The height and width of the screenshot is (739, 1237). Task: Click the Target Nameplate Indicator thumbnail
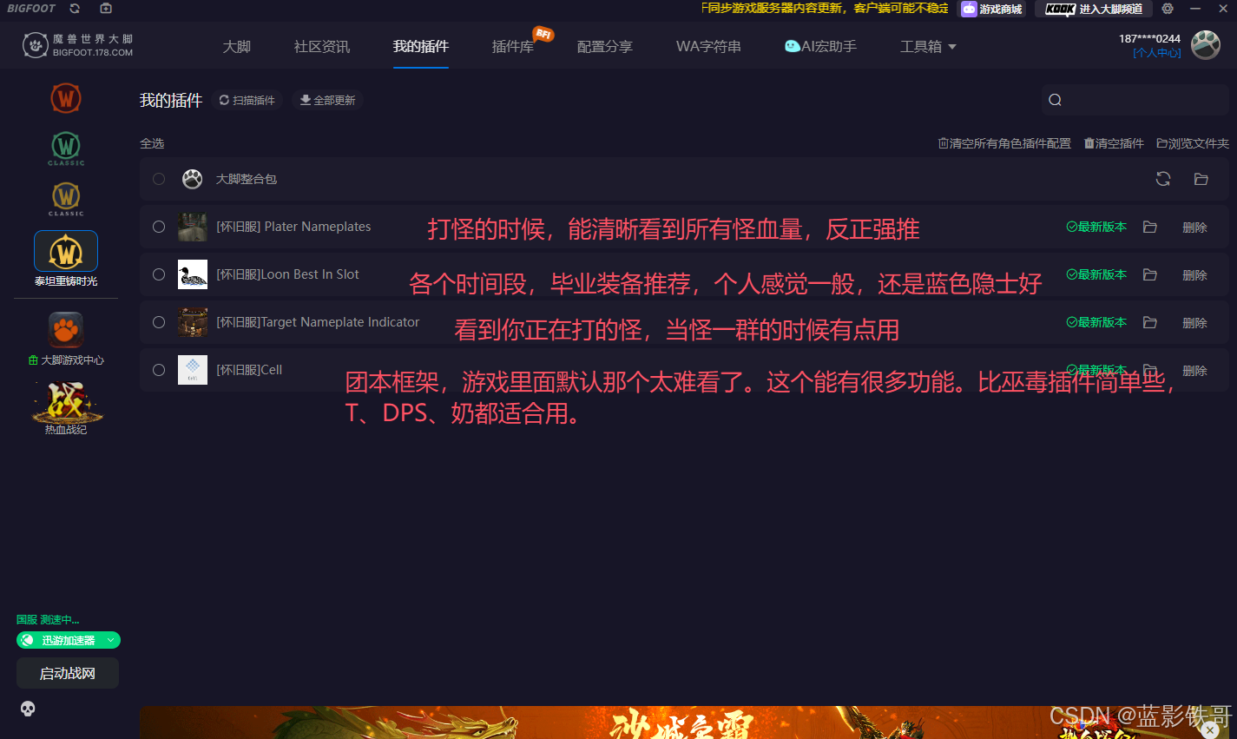tap(193, 322)
